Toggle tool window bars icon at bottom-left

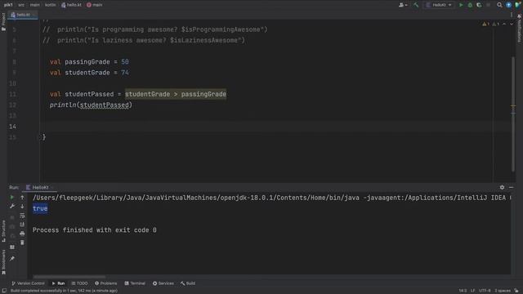point(4,291)
